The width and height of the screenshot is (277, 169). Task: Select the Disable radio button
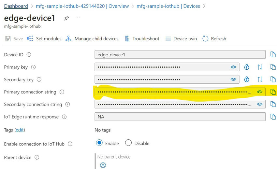click(x=128, y=143)
